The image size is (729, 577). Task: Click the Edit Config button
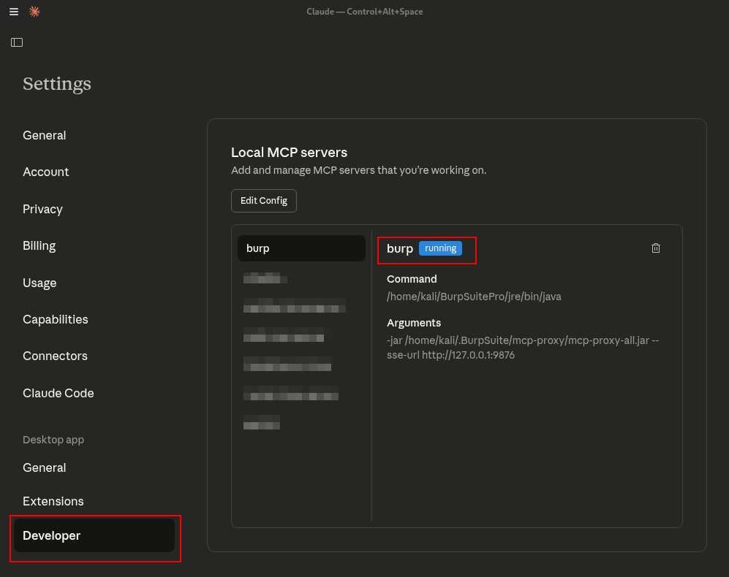pyautogui.click(x=264, y=201)
